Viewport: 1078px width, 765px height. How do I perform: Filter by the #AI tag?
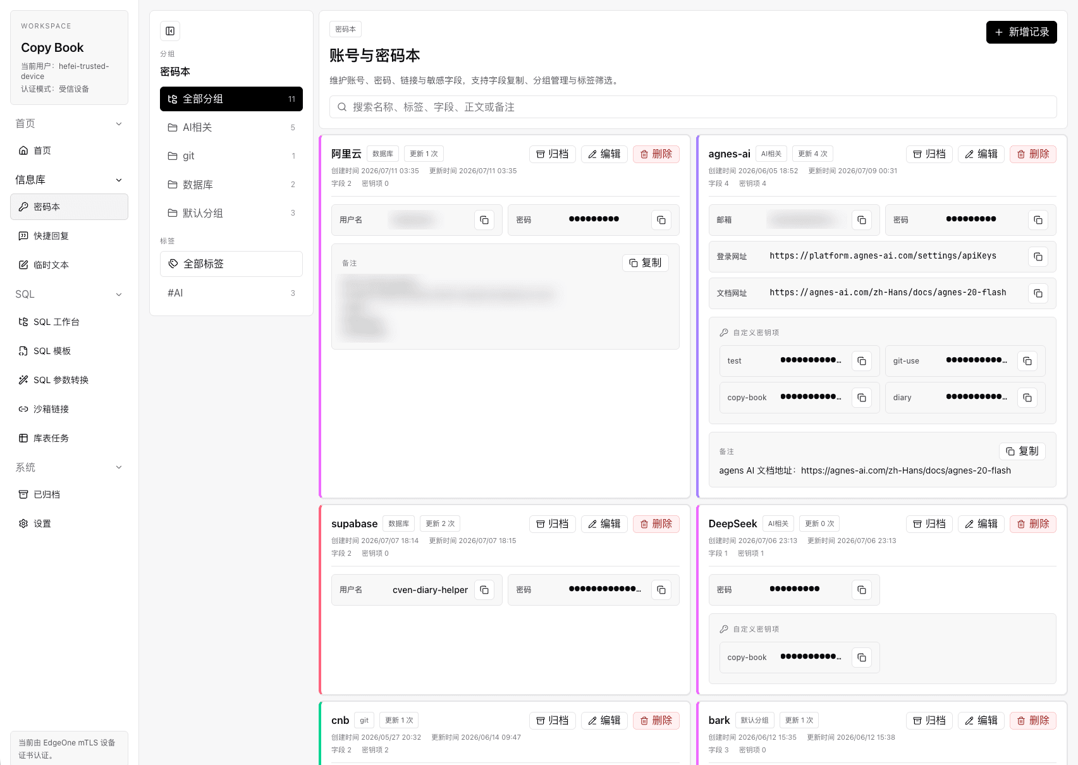(x=231, y=293)
